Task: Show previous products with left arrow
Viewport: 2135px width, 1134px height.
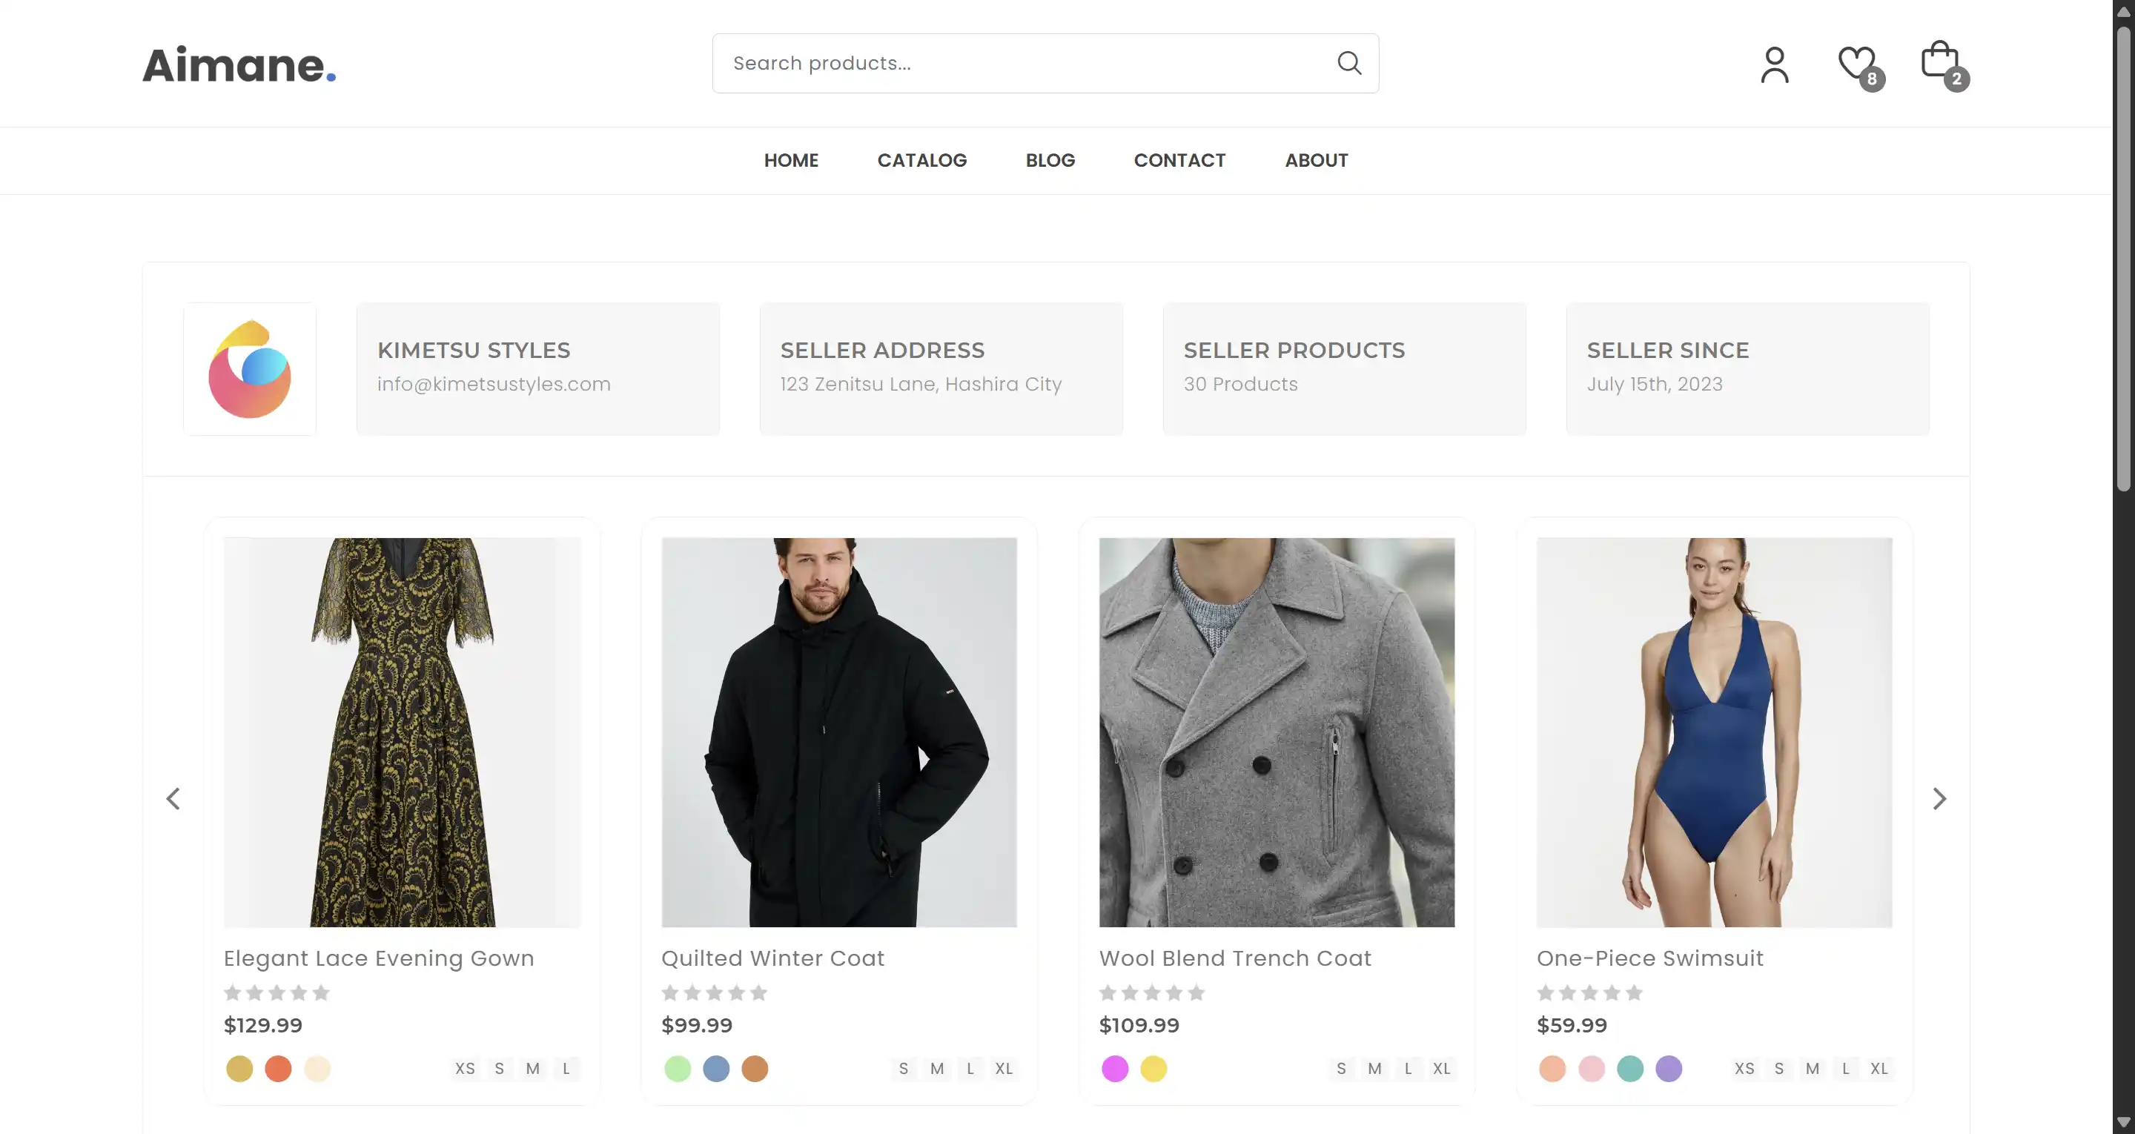Action: 173,798
